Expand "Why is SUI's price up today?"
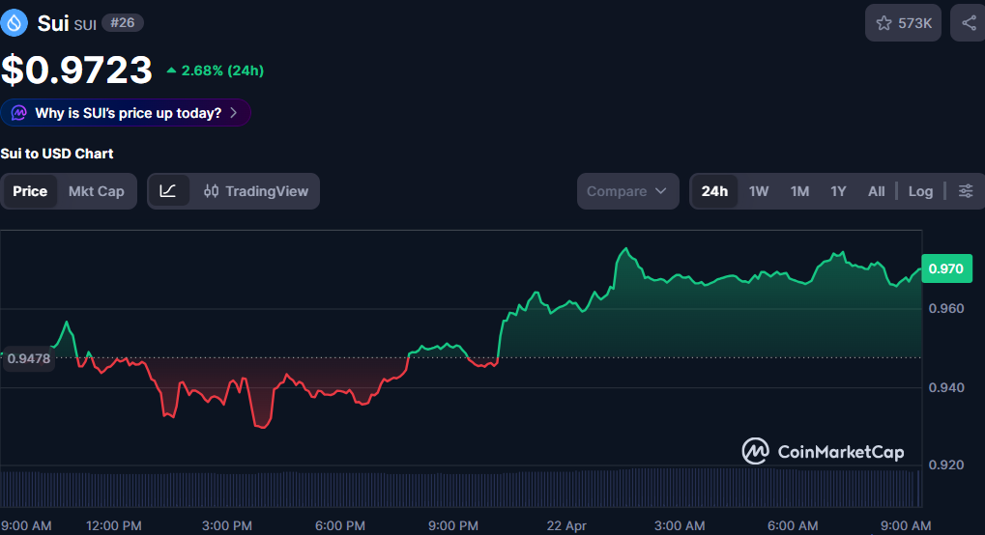The width and height of the screenshot is (985, 535). point(129,113)
